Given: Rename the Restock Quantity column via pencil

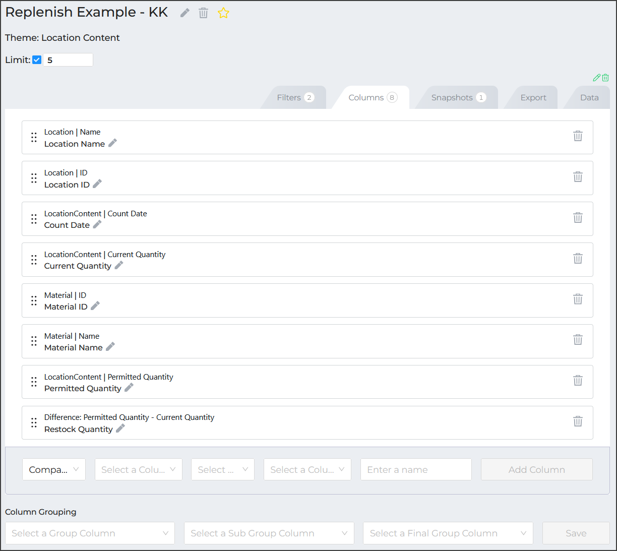Looking at the screenshot, I should tap(120, 428).
